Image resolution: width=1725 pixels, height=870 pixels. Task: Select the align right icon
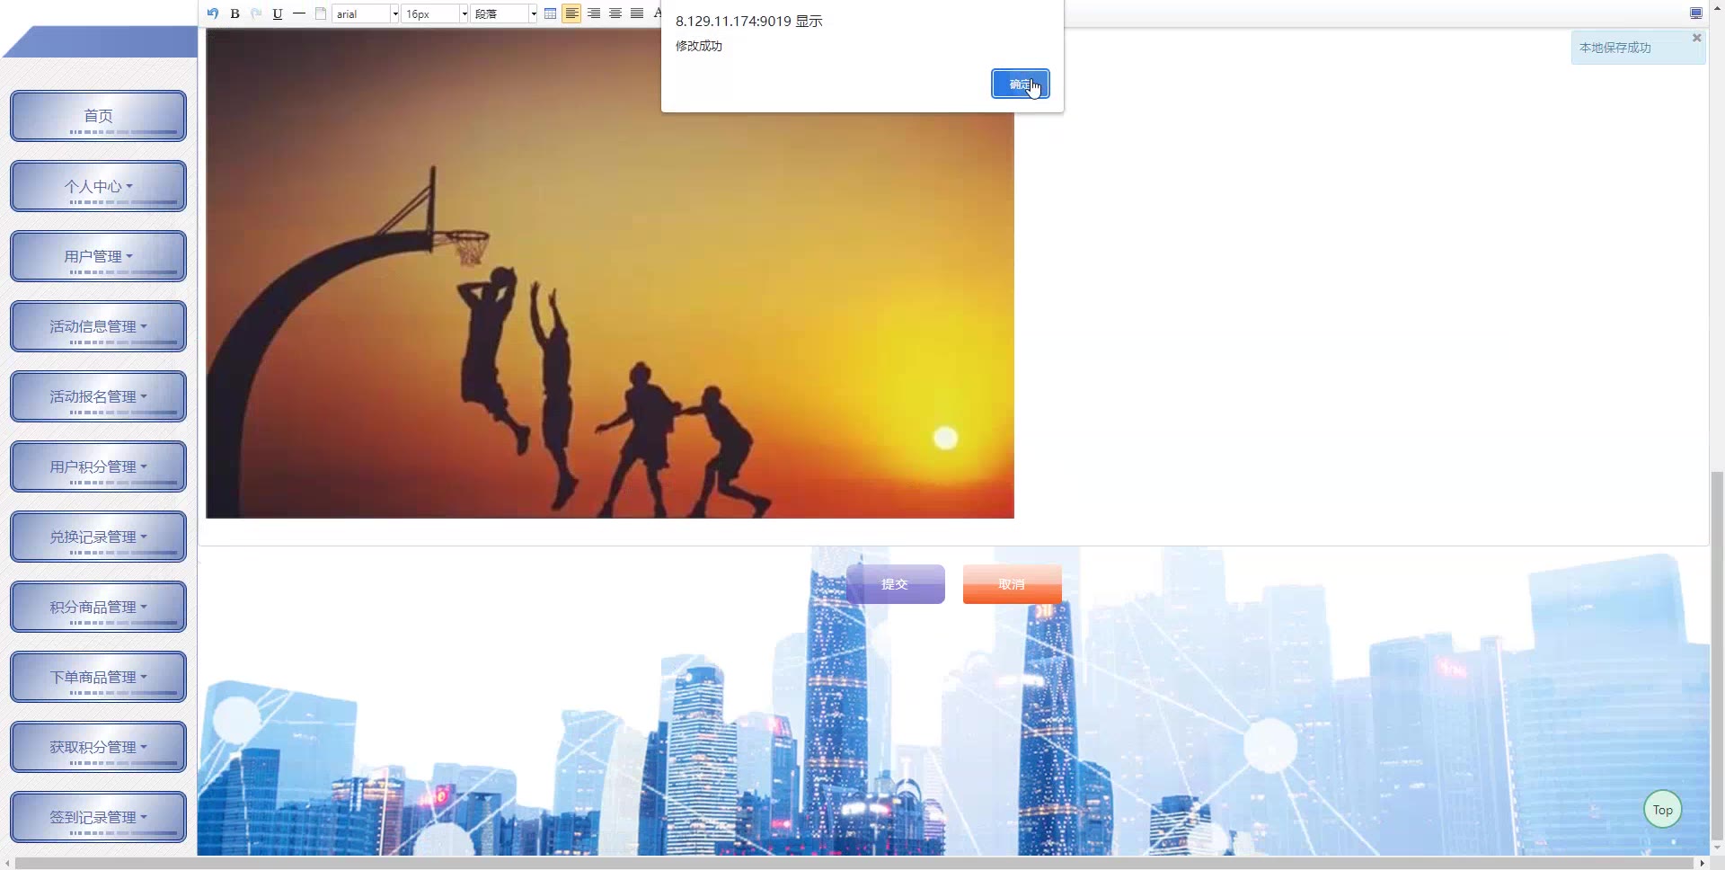coord(594,13)
